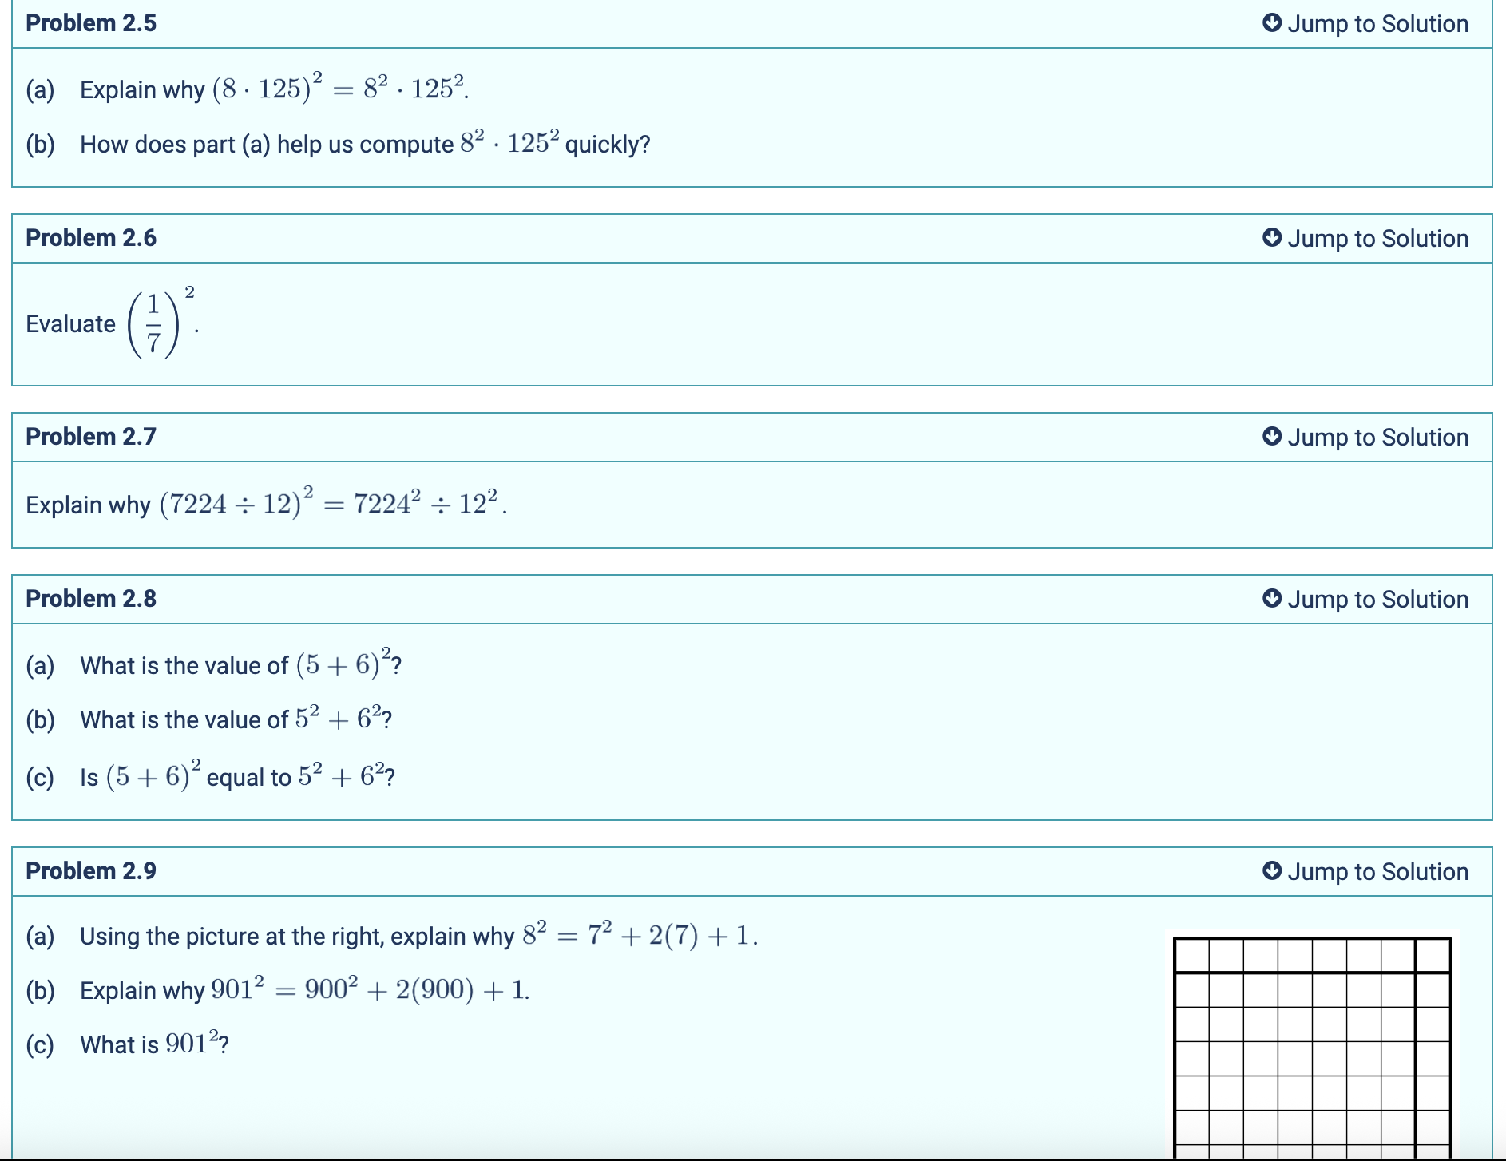The height and width of the screenshot is (1161, 1506).
Task: Follow Jump to Solution text for Problem 2.6
Action: pos(1377,238)
